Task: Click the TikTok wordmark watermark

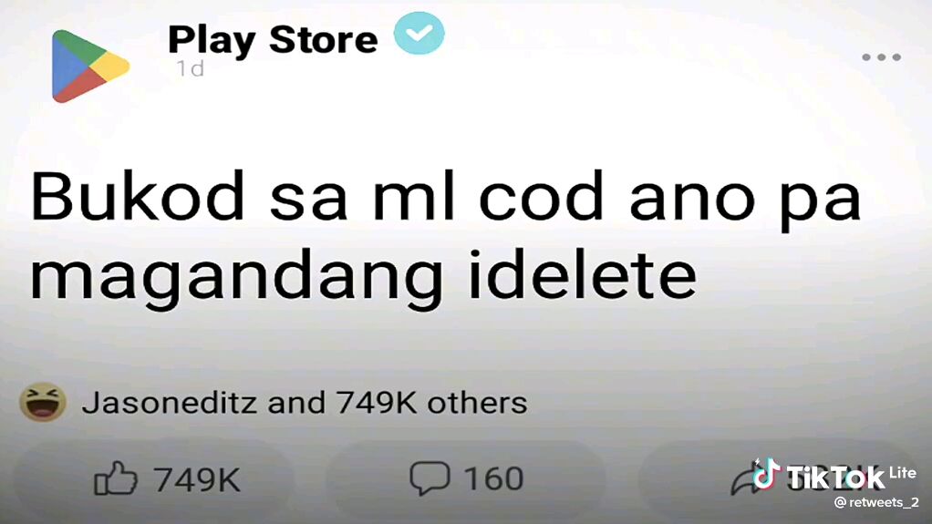Action: (x=835, y=477)
